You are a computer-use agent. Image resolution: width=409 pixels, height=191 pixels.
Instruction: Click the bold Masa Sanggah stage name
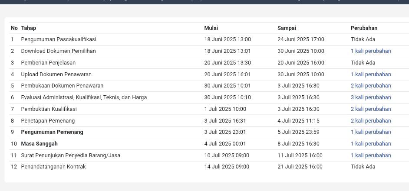point(39,144)
